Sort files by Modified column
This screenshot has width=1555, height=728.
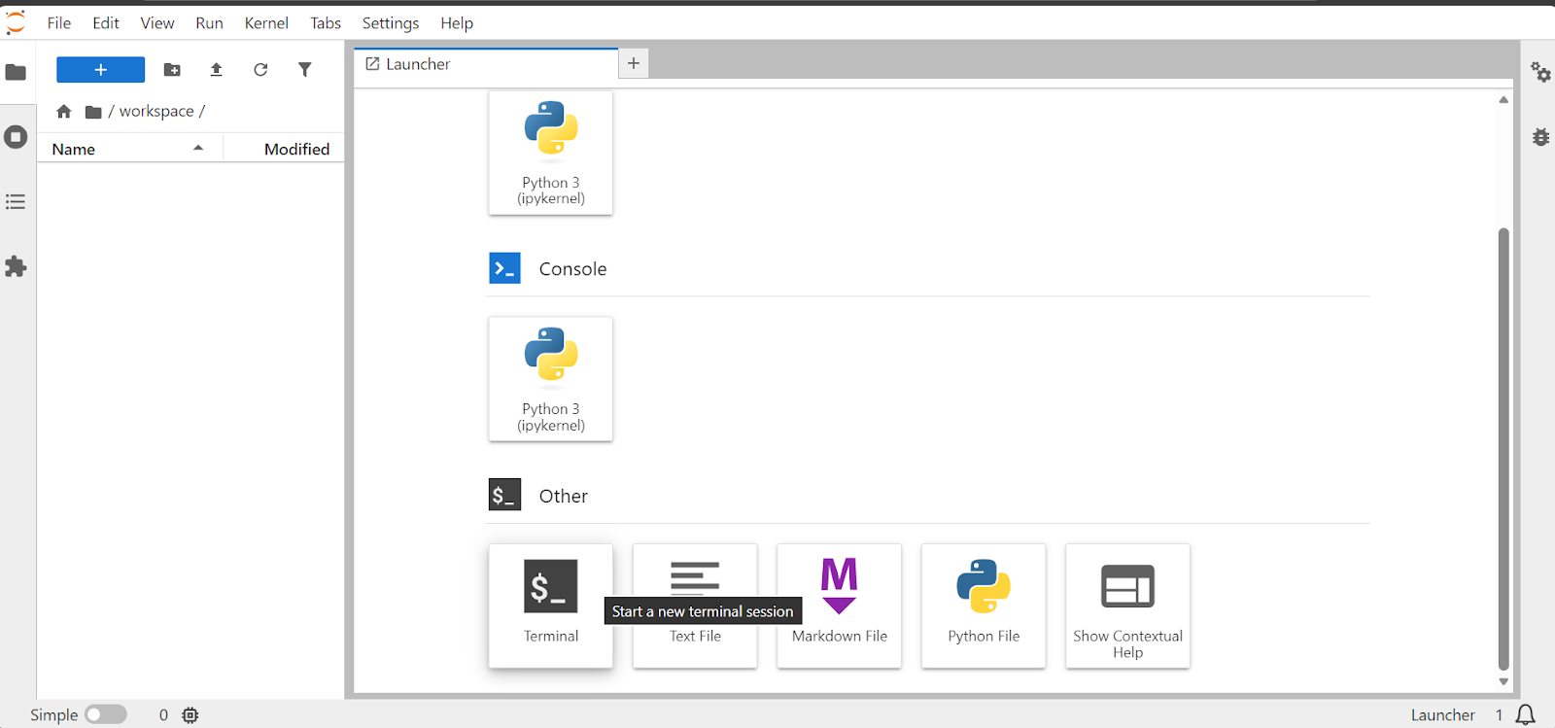296,149
